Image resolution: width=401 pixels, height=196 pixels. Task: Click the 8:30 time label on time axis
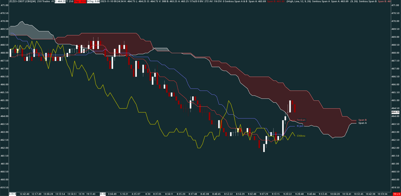(148, 194)
